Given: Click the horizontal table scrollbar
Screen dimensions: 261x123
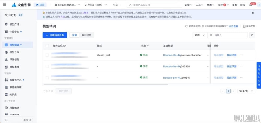Looking at the screenshot, I should click(x=106, y=85).
